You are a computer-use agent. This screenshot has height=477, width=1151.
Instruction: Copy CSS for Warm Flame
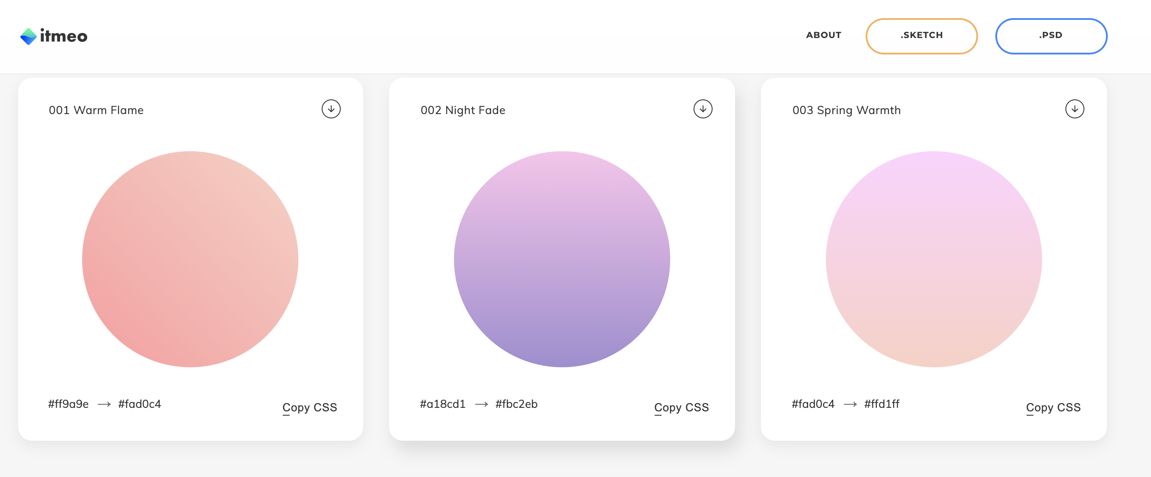310,407
